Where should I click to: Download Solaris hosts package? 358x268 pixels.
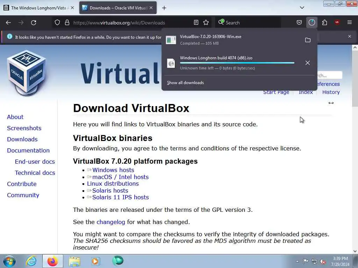point(110,191)
